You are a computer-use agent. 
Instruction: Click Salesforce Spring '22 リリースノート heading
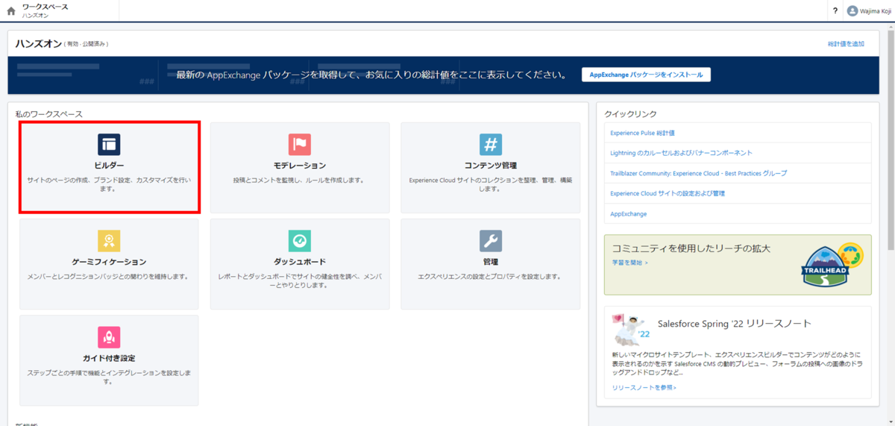[735, 324]
